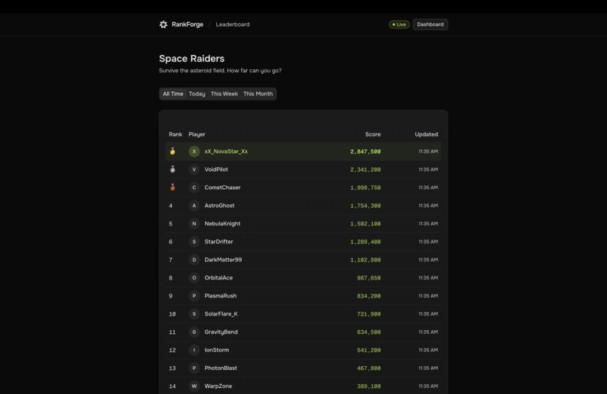
Task: Go to the Leaderboard breadcrumb
Action: [233, 24]
